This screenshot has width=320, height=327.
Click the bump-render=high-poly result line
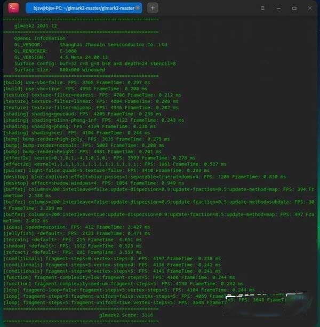tap(87, 139)
